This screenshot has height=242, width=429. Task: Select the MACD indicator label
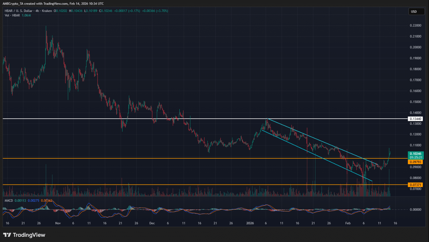[9, 200]
